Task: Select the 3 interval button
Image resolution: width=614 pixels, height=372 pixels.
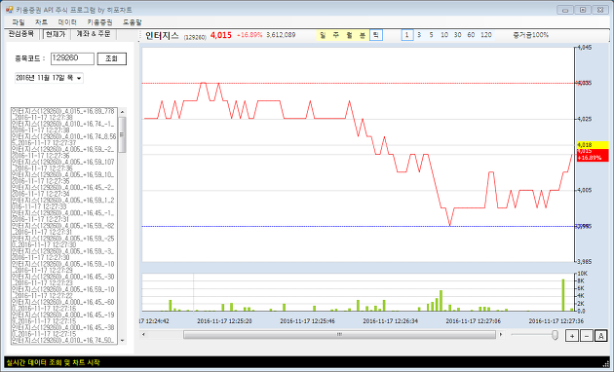Action: click(x=419, y=35)
